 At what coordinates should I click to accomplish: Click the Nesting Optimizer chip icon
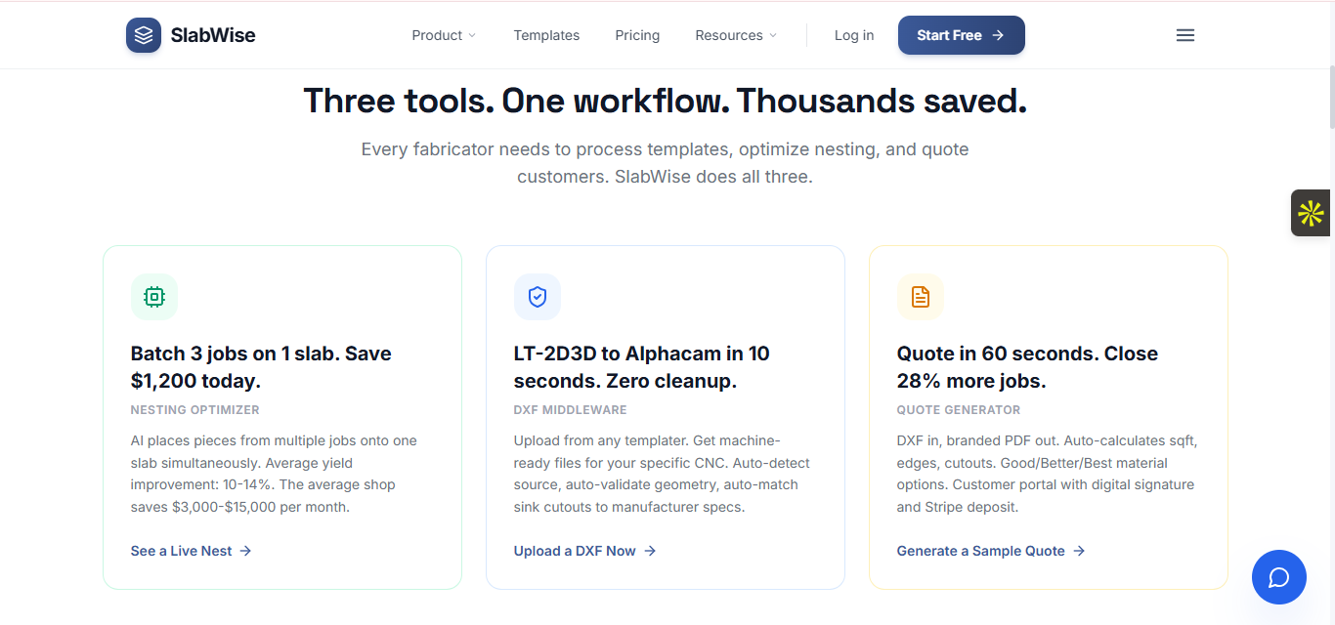point(154,296)
